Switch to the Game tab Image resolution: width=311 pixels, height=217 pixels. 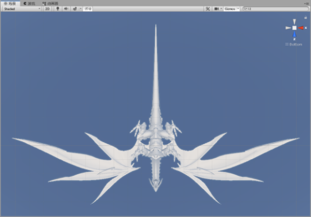click(29, 3)
